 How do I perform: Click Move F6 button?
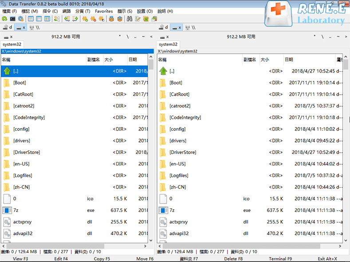pyautogui.click(x=145, y=258)
